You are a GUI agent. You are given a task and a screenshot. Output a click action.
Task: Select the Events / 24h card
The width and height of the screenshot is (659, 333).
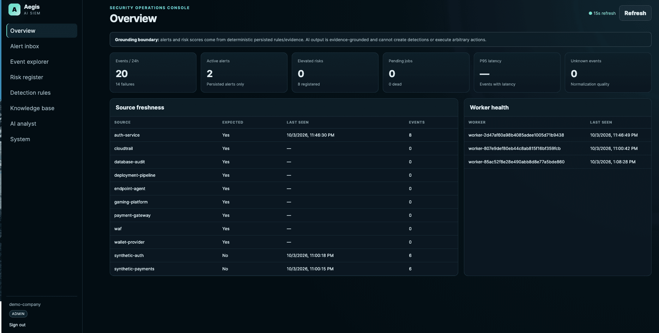[153, 73]
